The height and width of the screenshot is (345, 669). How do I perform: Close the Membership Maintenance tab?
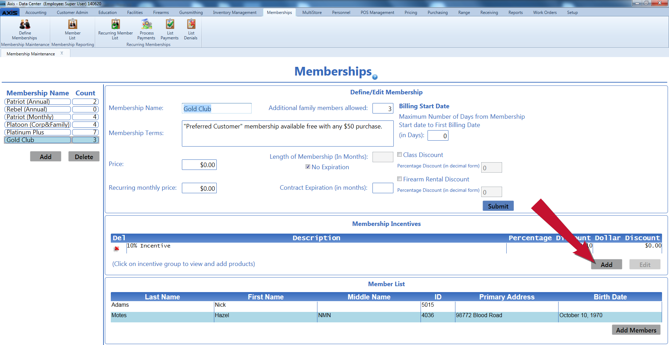(x=62, y=53)
